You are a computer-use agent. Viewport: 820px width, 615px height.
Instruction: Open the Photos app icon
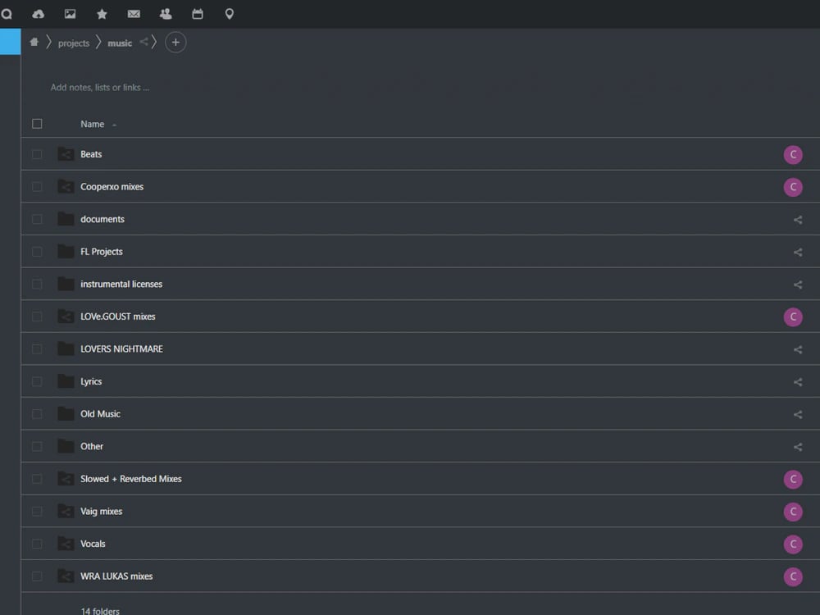click(70, 14)
